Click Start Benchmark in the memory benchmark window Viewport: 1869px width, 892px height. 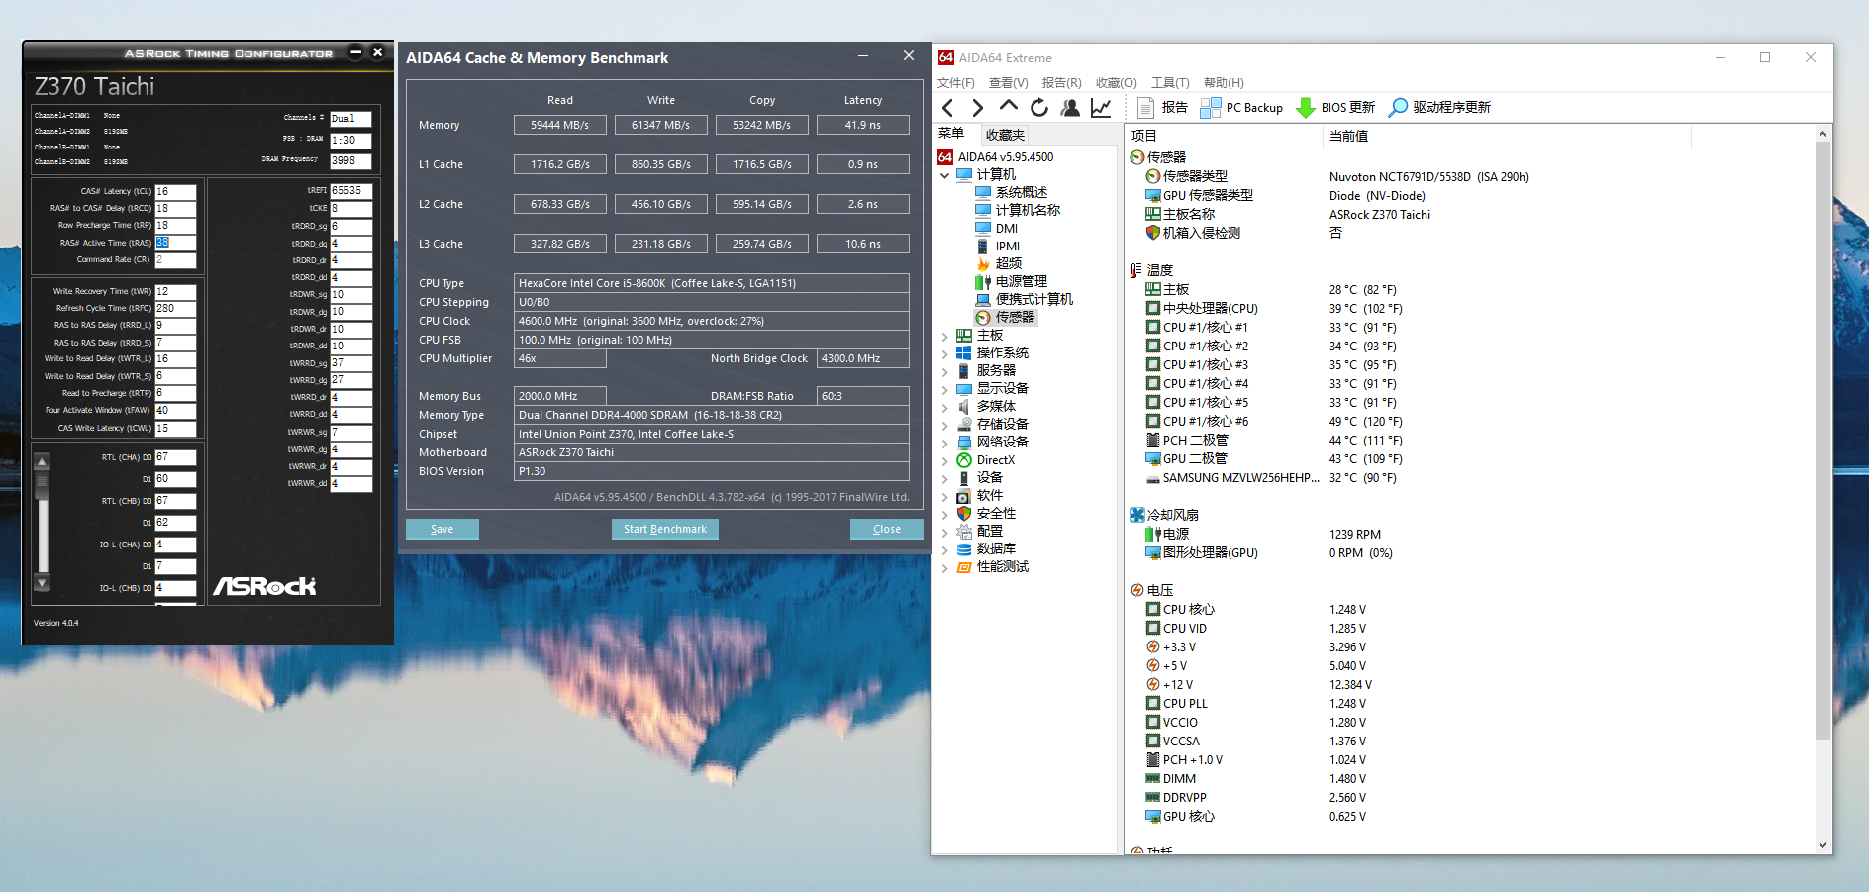point(664,528)
